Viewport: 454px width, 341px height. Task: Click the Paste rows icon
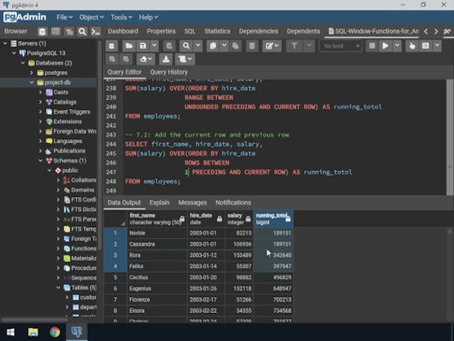coord(235,45)
